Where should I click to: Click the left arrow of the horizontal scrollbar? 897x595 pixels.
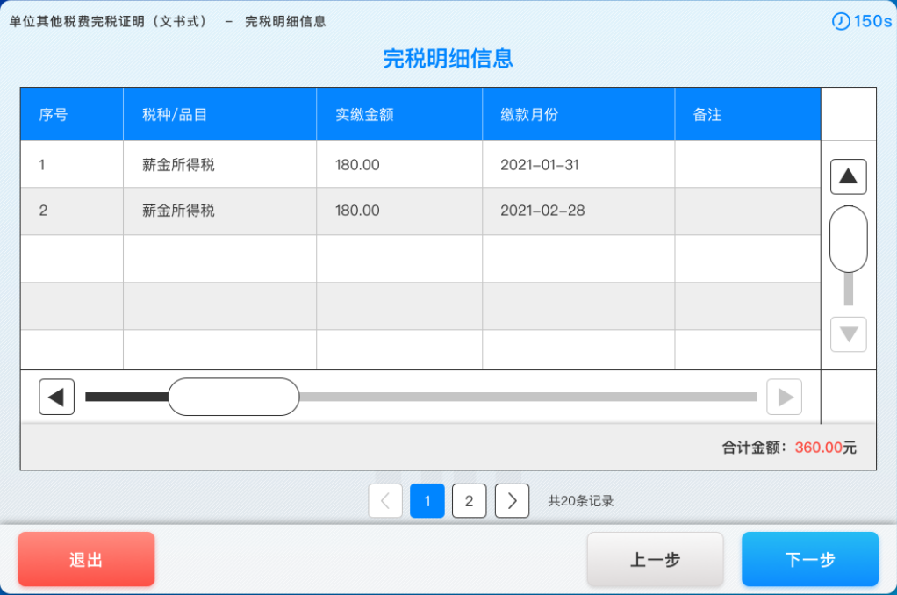point(56,397)
